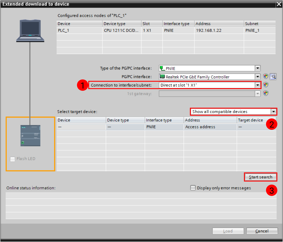Click the shield icon beside Connection to interface/subnet
The width and height of the screenshot is (283, 242).
point(265,85)
